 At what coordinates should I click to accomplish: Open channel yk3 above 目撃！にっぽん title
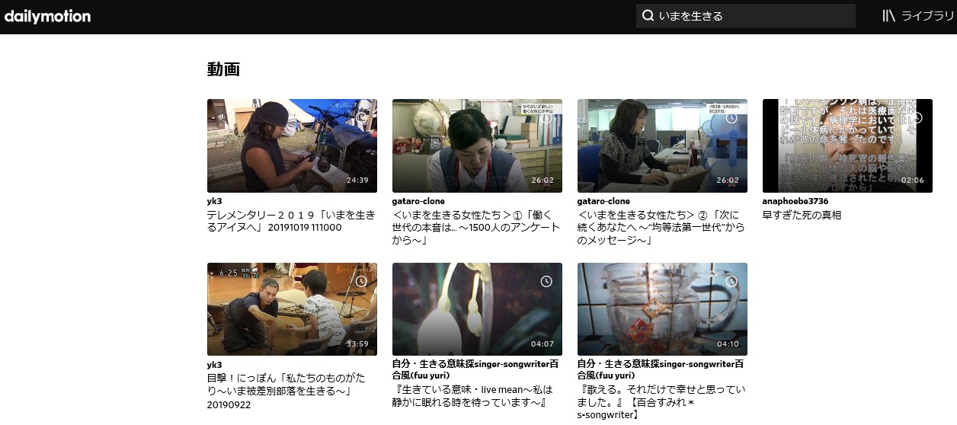(214, 365)
